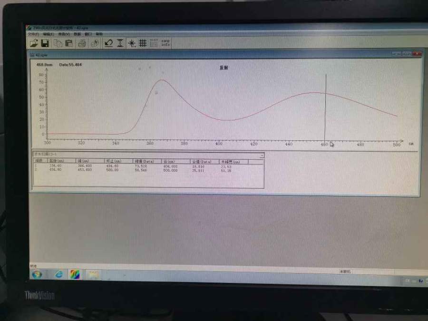Click the Data:55.484 readout above the chart
This screenshot has width=428, height=321.
click(x=70, y=65)
